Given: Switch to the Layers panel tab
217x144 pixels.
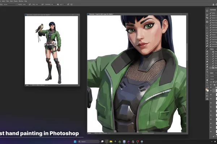Looking at the screenshot, I should click(x=212, y=73).
